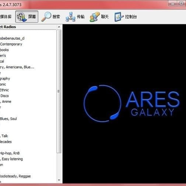Open the Screen (屏幕) film reel tab
Screen dimensions: 186x186
coord(27,17)
